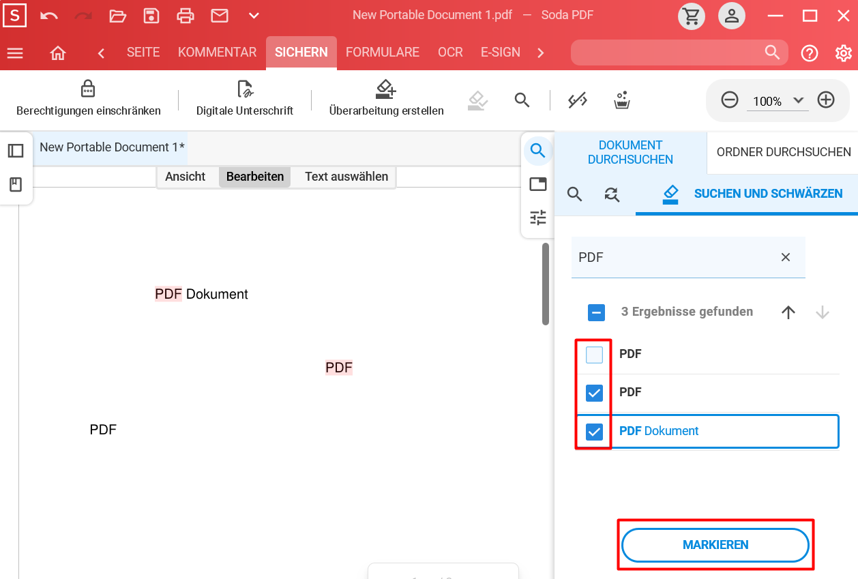Image resolution: width=858 pixels, height=579 pixels.
Task: Zoom out with the minus button
Action: [x=730, y=100]
